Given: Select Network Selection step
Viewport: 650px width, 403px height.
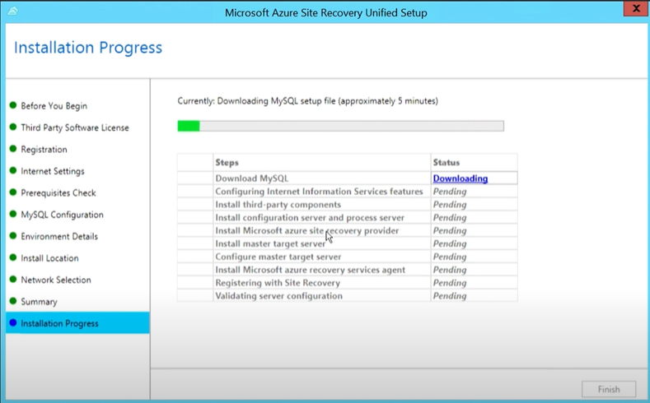Looking at the screenshot, I should [55, 280].
